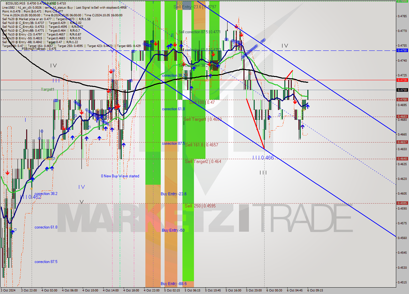Click the '5 Oct 10:45' time axis label

click(x=213, y=290)
